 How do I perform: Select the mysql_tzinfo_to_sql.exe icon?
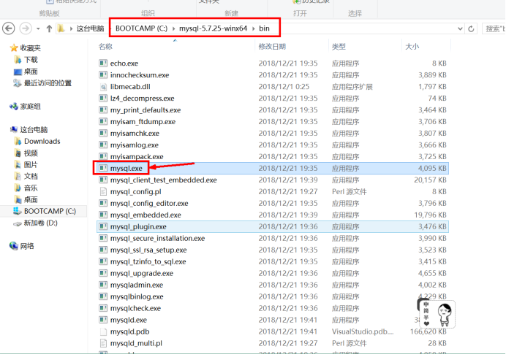[x=103, y=261]
